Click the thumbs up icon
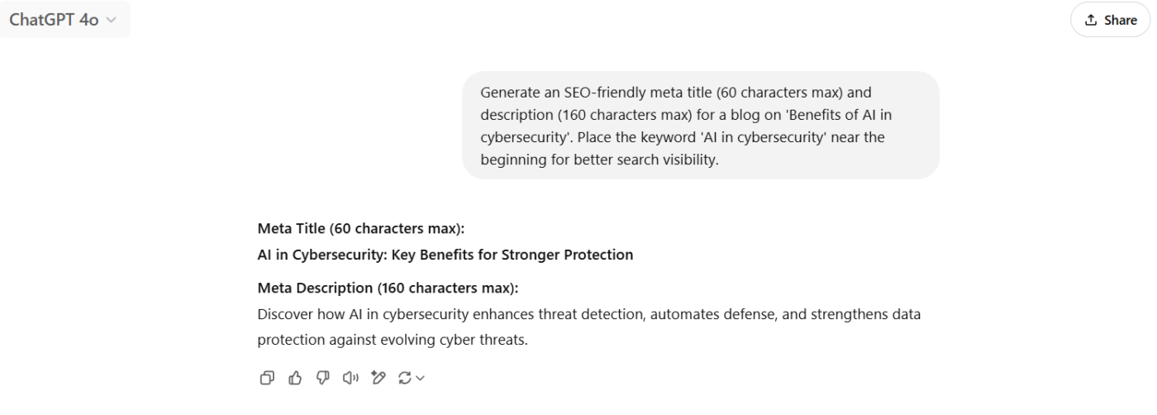Viewport: 1157px width, 415px height. [x=293, y=378]
